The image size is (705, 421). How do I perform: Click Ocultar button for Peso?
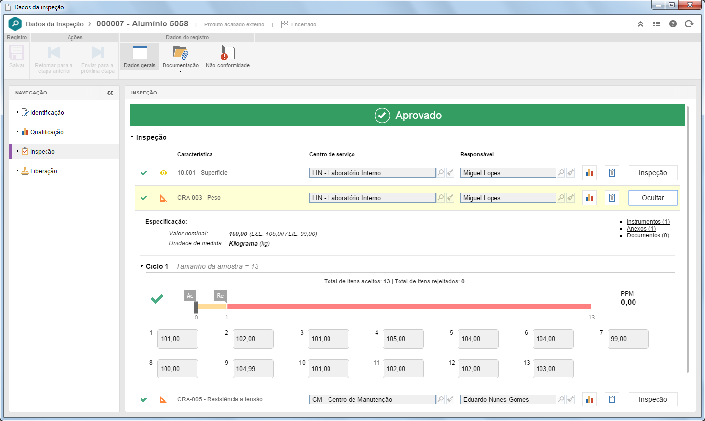point(653,198)
